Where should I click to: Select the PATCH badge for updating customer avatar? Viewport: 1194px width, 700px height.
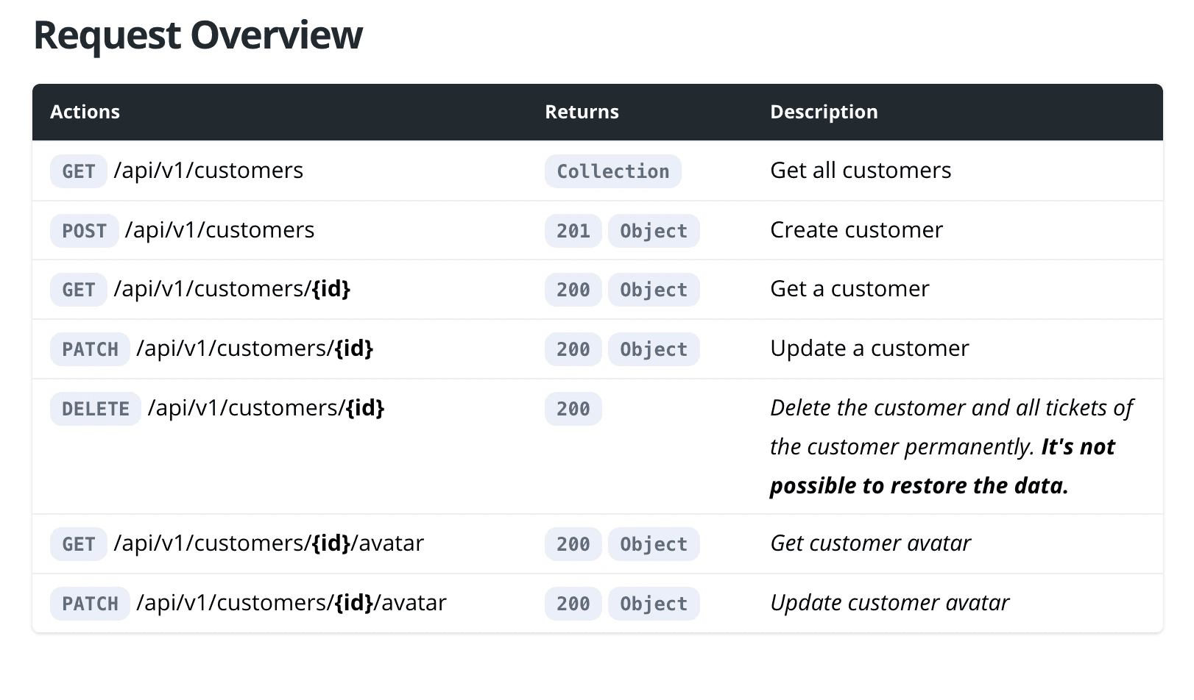click(x=89, y=603)
